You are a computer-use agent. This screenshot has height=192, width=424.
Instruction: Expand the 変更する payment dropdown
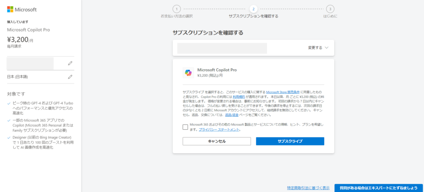pos(318,48)
